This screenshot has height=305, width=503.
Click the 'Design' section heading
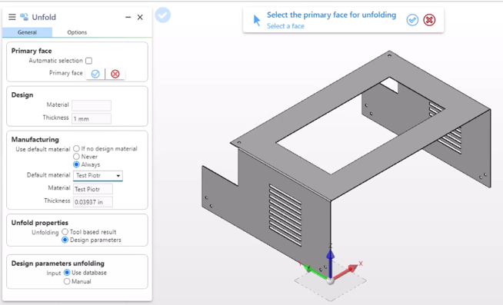point(22,94)
